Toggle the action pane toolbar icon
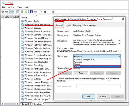Screen dimensions: 129x106 click(36, 12)
